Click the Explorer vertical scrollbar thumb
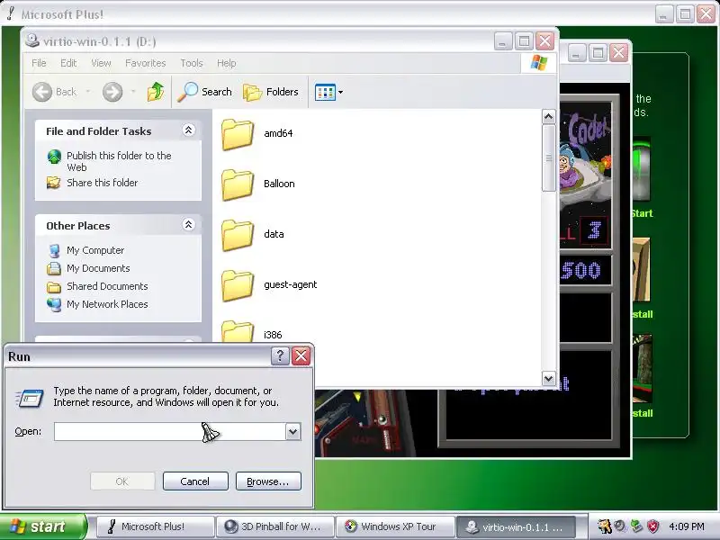The height and width of the screenshot is (540, 720). 548,158
